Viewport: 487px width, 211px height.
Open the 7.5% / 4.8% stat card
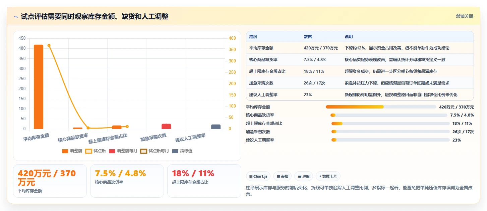point(127,181)
